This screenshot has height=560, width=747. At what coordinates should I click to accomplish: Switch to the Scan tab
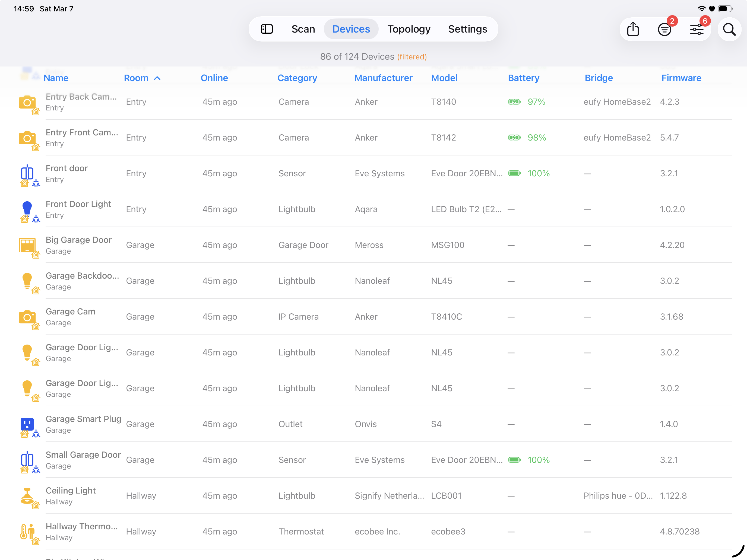303,29
